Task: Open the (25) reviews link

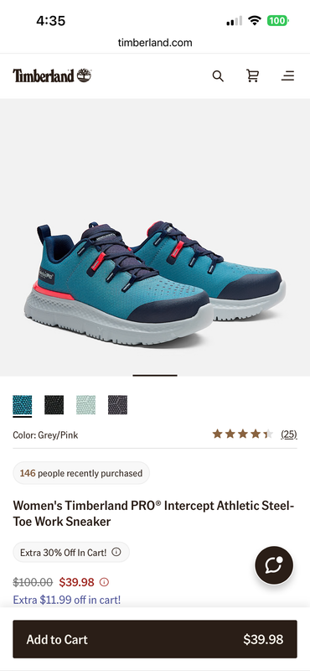Action: click(288, 434)
